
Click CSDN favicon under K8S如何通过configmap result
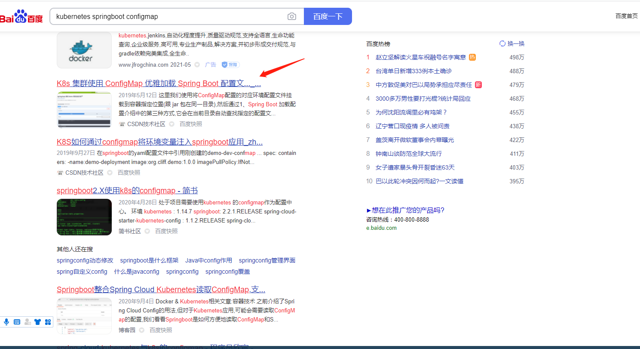(60, 173)
